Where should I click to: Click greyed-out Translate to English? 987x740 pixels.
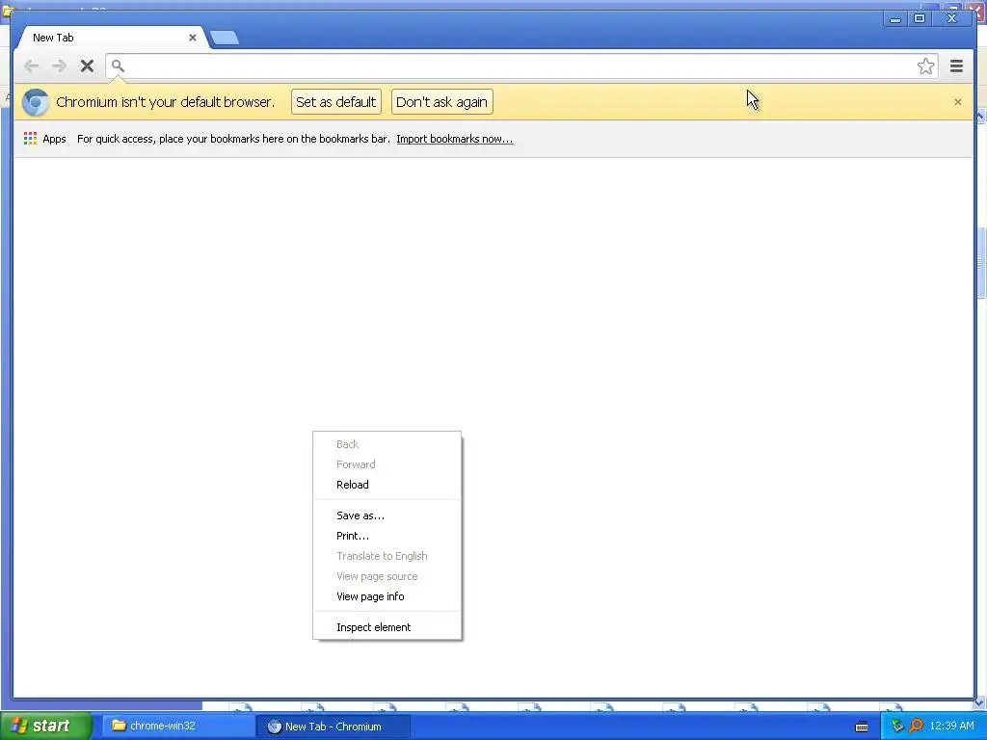pos(387,556)
